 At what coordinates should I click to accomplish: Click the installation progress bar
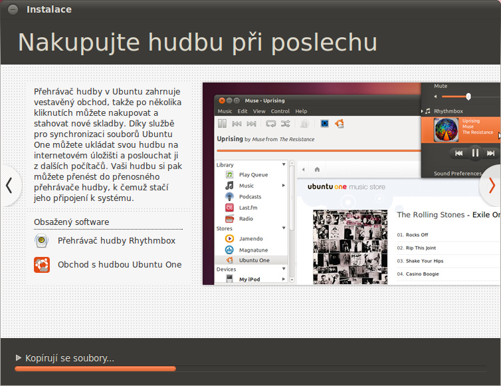click(250, 369)
